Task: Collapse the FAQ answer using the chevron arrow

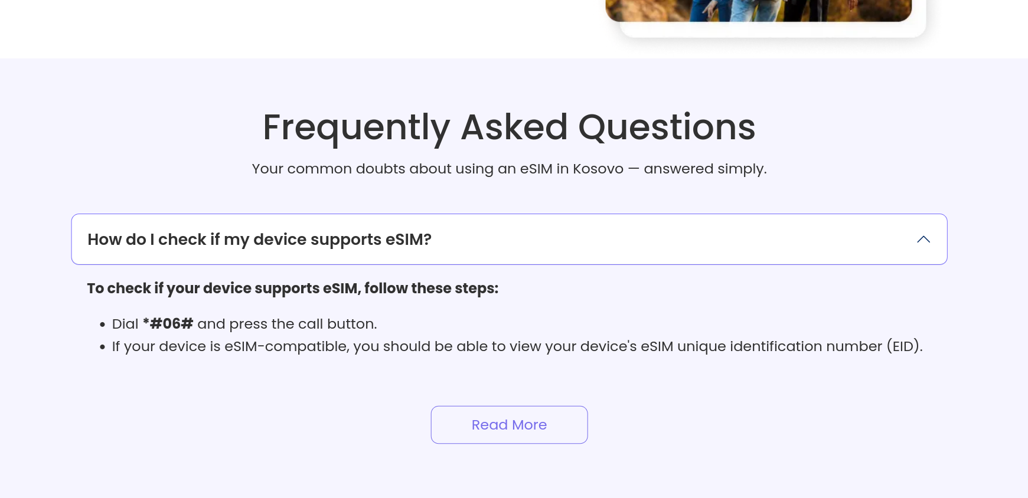Action: [923, 240]
